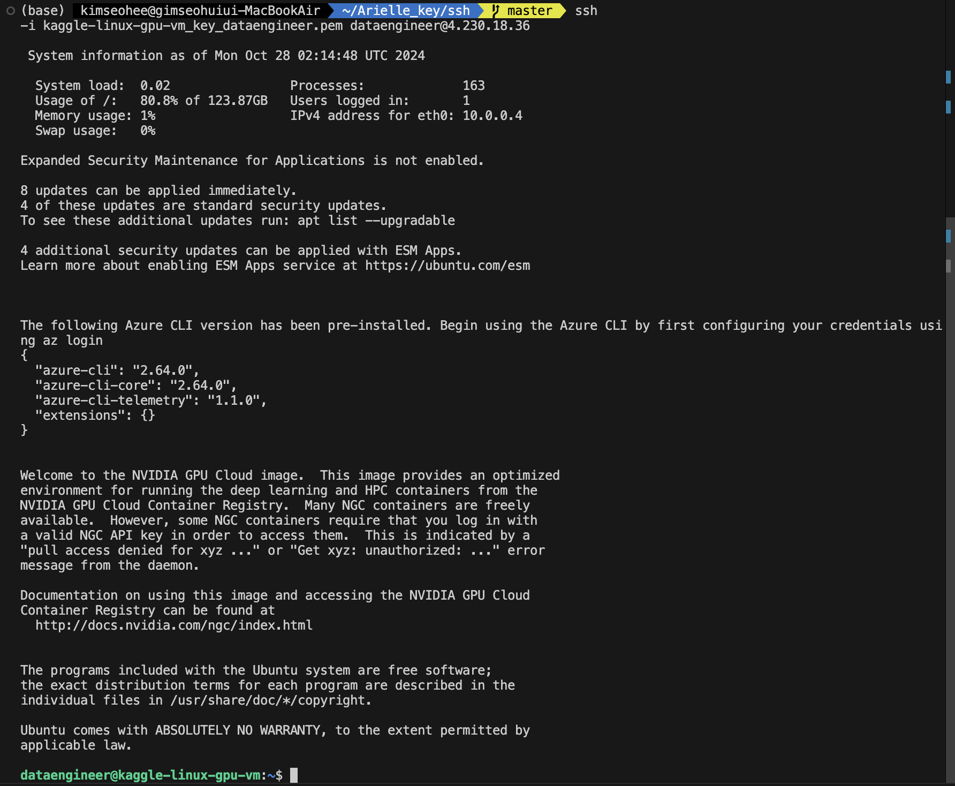Image resolution: width=955 pixels, height=786 pixels.
Task: Click the Processes count 163
Action: click(x=474, y=86)
